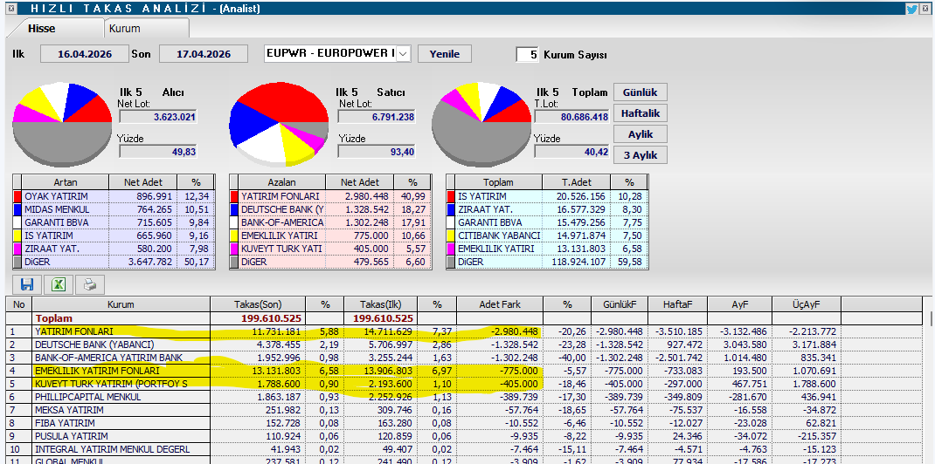Click the Ilk date field 16.04.2026

tap(84, 53)
